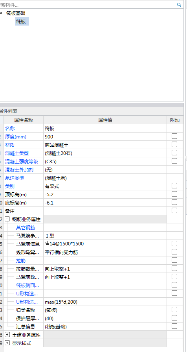Click the max(15*d,200) value cell
This screenshot has width=187, height=352.
click(x=105, y=302)
